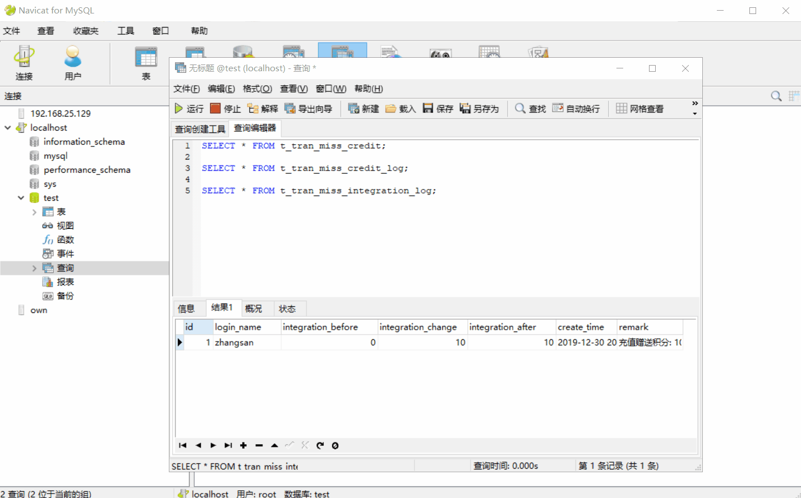801x498 pixels.
Task: Expand the overflow arrow on the toolbar
Action: [x=694, y=104]
